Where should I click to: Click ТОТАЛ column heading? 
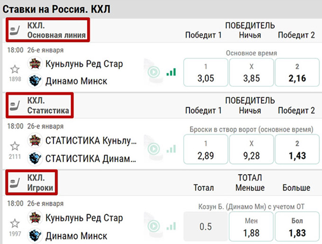[x=250, y=178]
